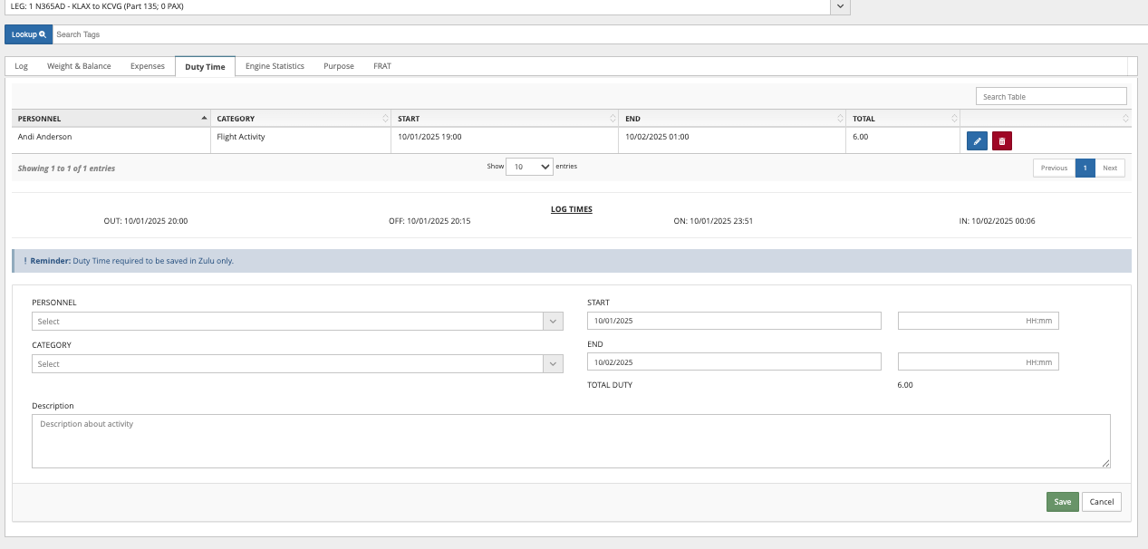Sort table by End column header
Image resolution: width=1148 pixels, height=549 pixels.
[x=732, y=119]
